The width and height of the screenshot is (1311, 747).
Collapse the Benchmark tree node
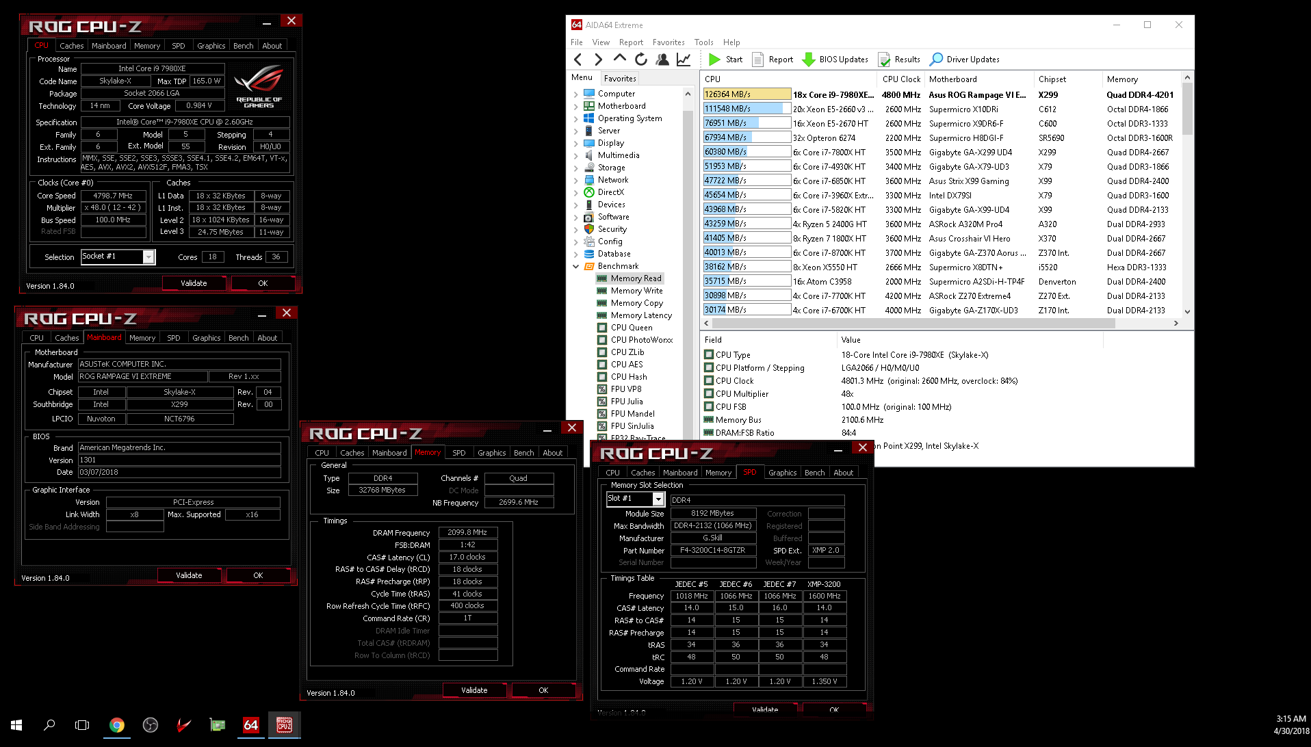[575, 266]
